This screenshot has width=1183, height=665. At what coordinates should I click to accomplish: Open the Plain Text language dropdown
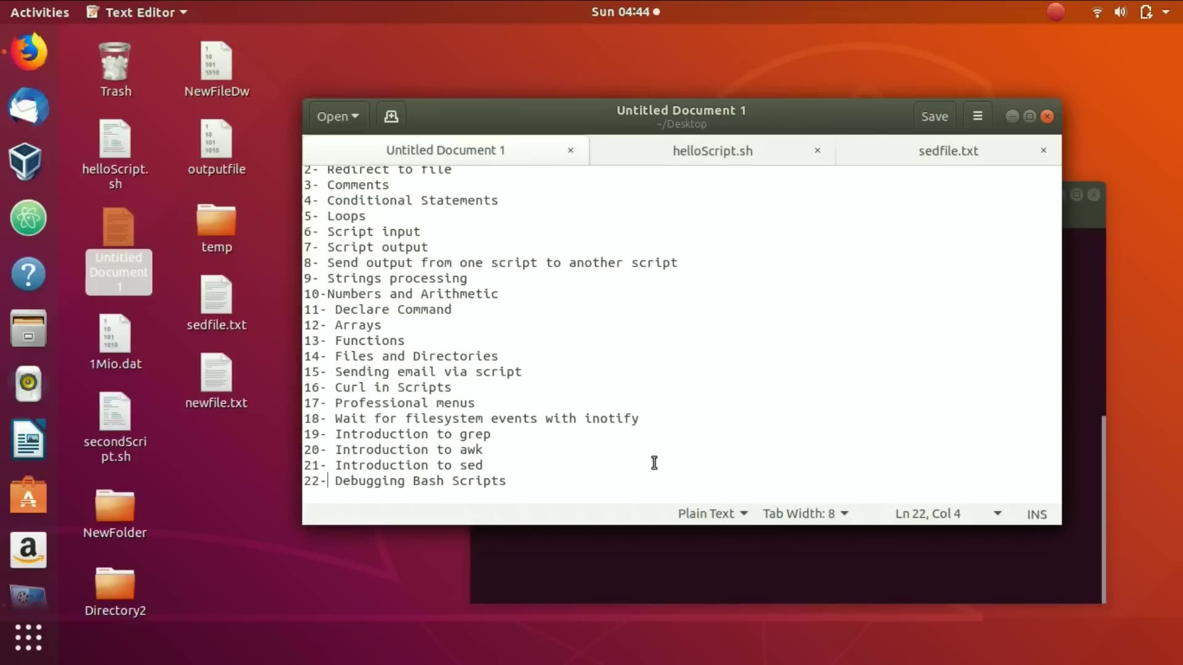coord(712,514)
